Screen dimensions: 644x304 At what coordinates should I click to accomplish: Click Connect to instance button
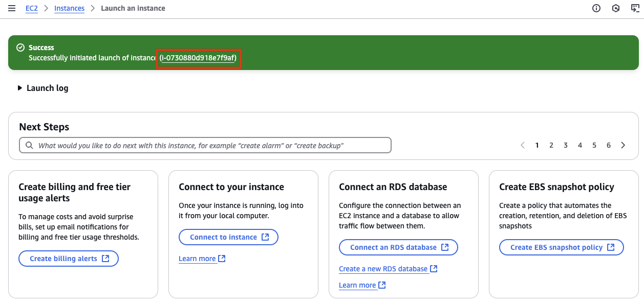tap(228, 237)
